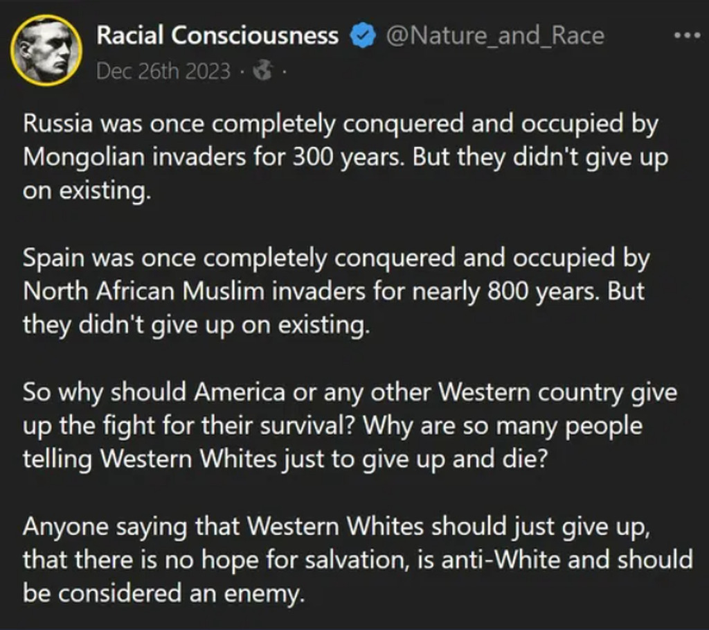Click the word "America" in the third paragraph

click(x=239, y=392)
